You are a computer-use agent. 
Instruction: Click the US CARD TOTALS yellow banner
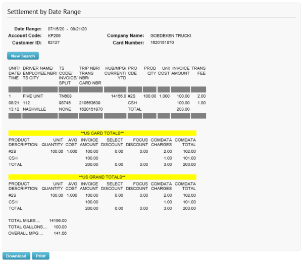coord(102,132)
